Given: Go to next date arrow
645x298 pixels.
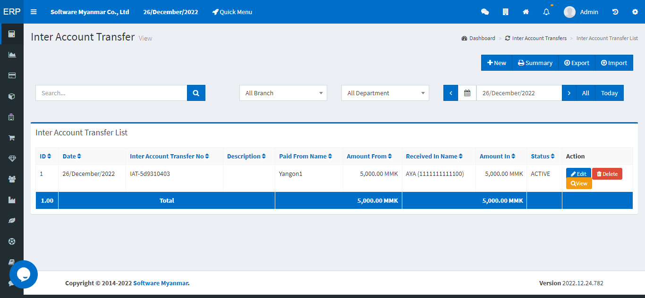Looking at the screenshot, I should coord(569,93).
